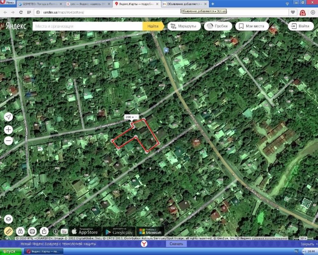Open the Ru language selector
The width and height of the screenshot is (318, 255).
[x=64, y=231]
